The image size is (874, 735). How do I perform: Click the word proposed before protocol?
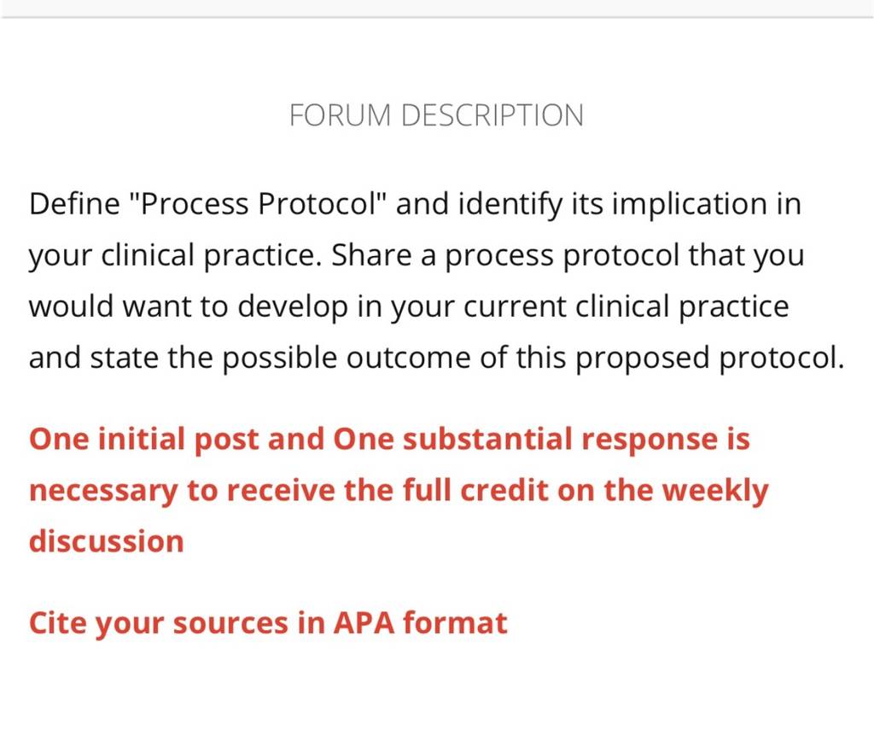(642, 358)
